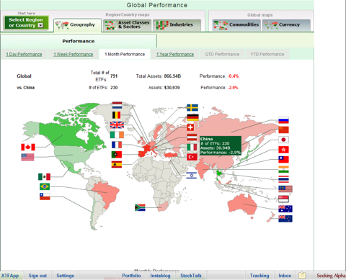
Task: Click the Switzerland flag icon
Action: point(190,127)
